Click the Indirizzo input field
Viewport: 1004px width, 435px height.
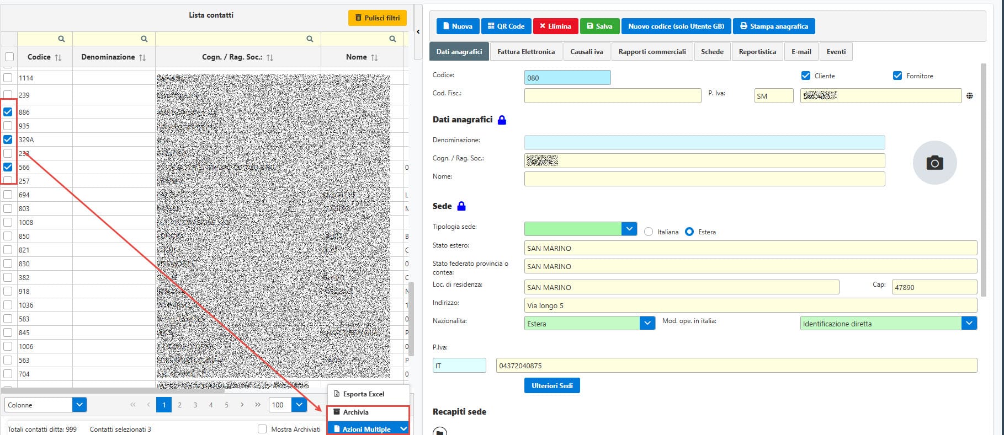tap(750, 305)
